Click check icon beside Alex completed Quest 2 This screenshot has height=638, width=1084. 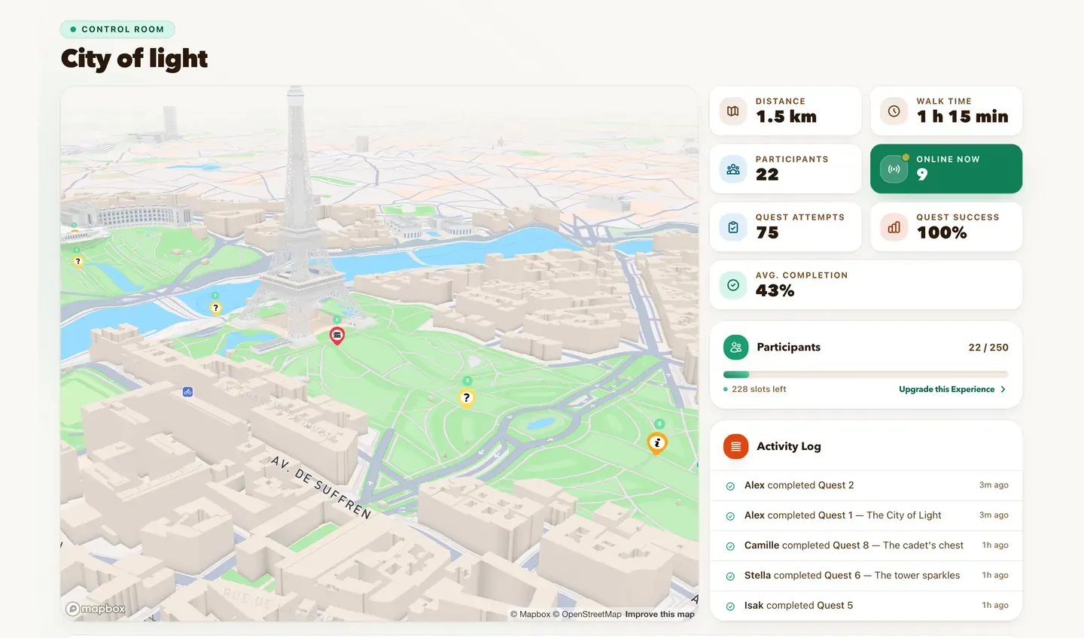pos(730,486)
